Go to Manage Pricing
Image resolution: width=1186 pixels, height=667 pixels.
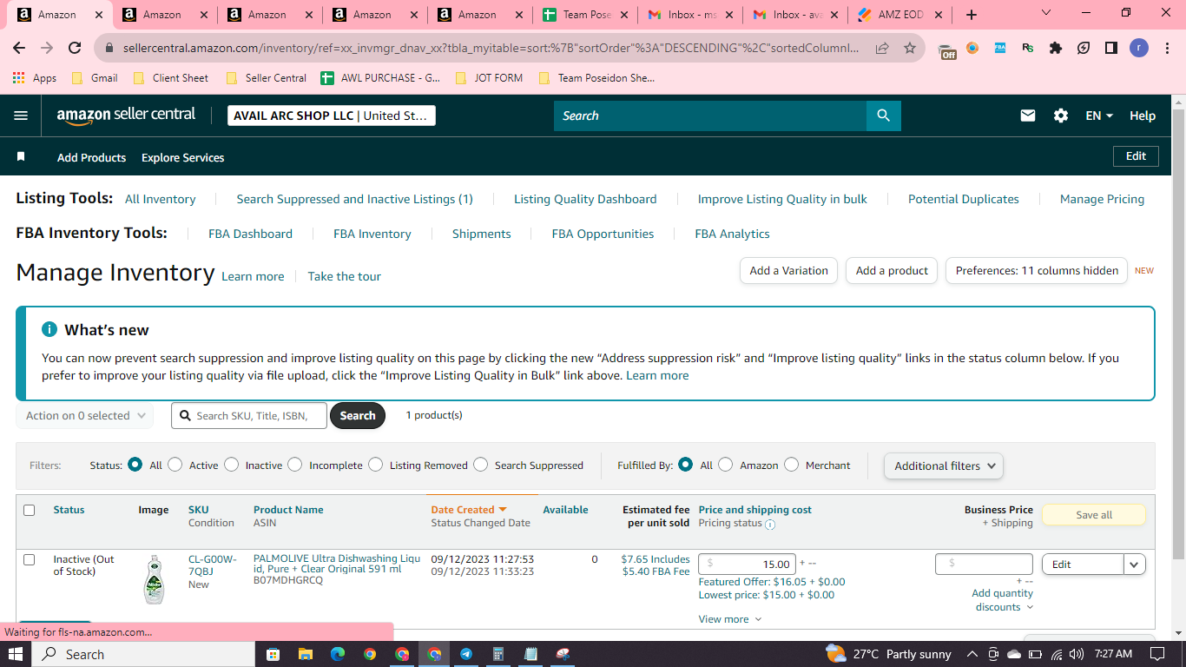(1102, 199)
